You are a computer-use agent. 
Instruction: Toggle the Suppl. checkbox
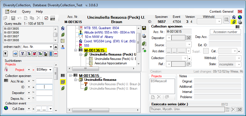[x=206, y=51]
